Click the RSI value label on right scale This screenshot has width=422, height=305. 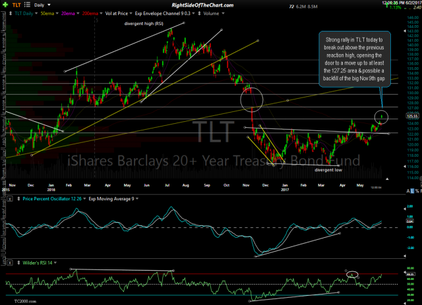[410, 274]
